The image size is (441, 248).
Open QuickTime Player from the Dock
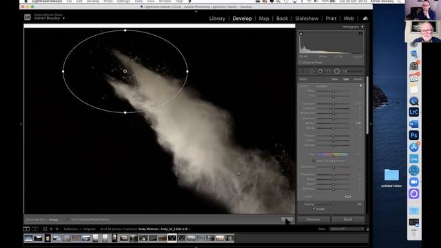tap(413, 101)
